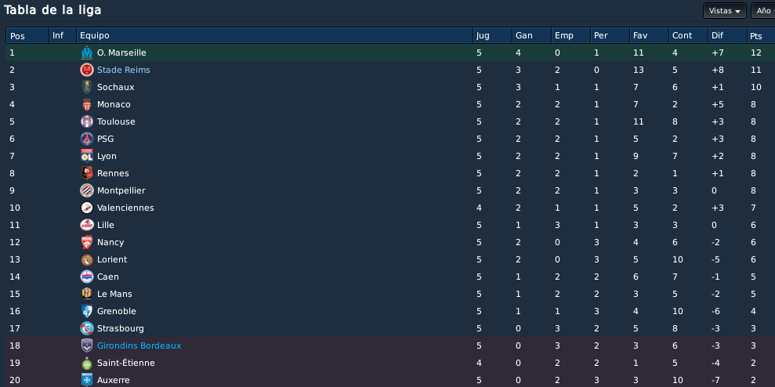Click the Lyon club badge
The image size is (775, 387).
point(87,156)
